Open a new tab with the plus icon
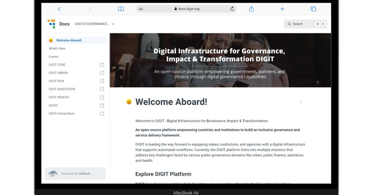This screenshot has width=373, height=195. 282,9
